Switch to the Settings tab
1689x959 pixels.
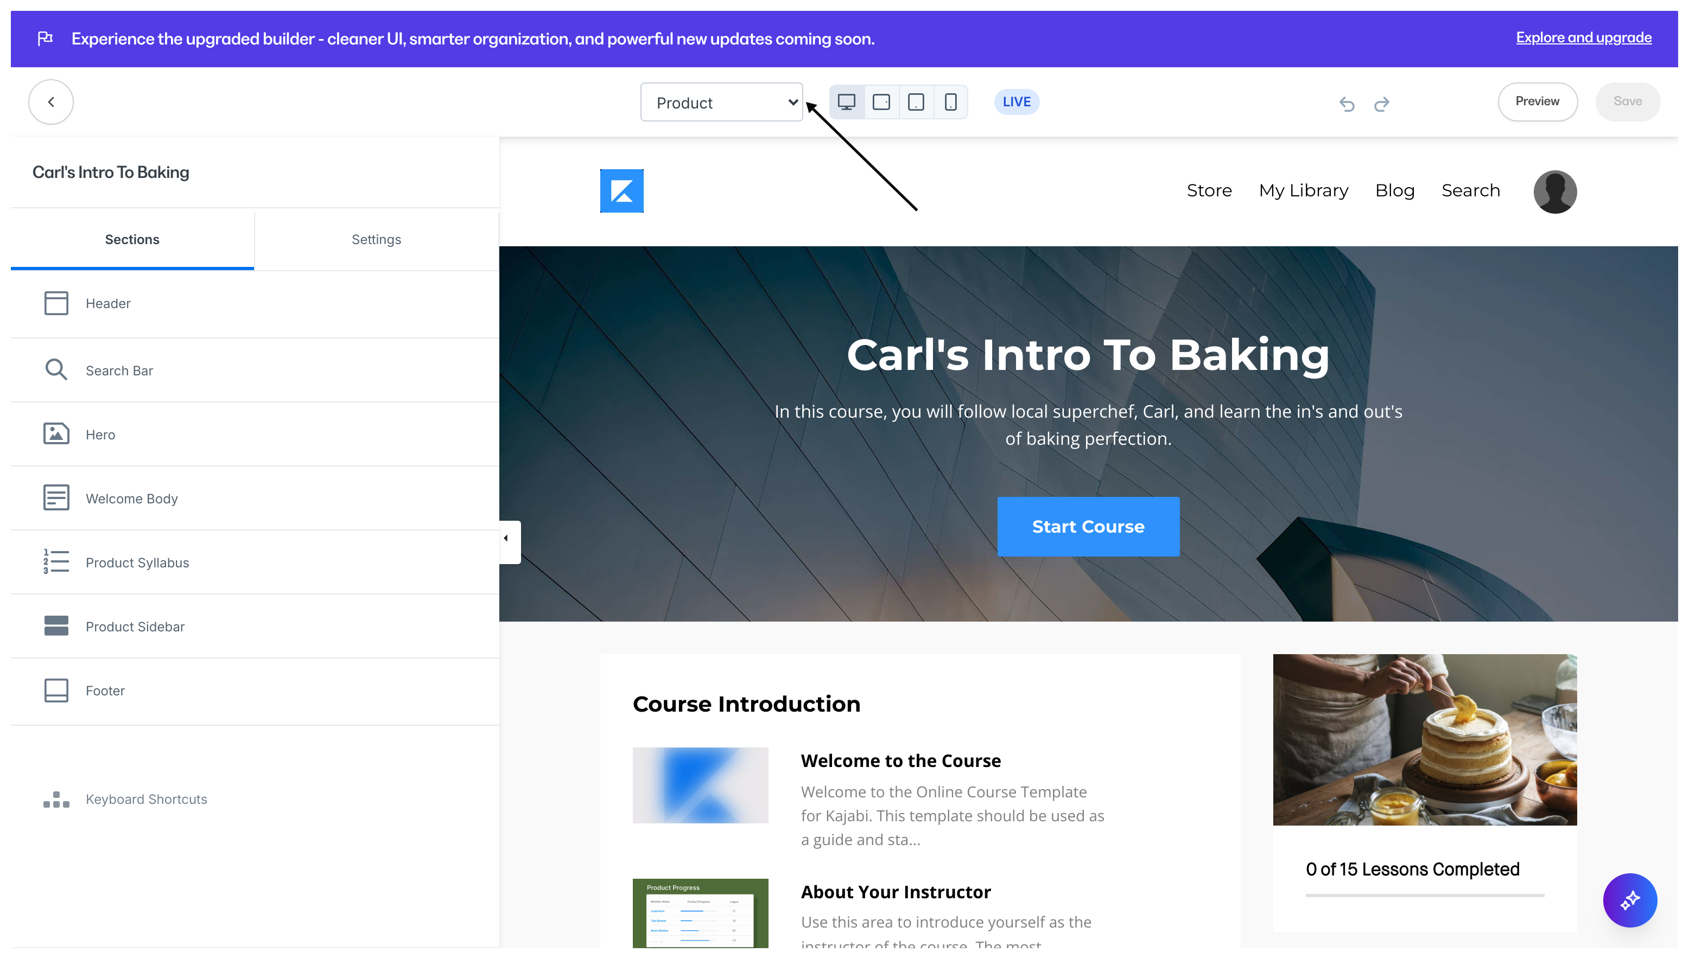(376, 239)
